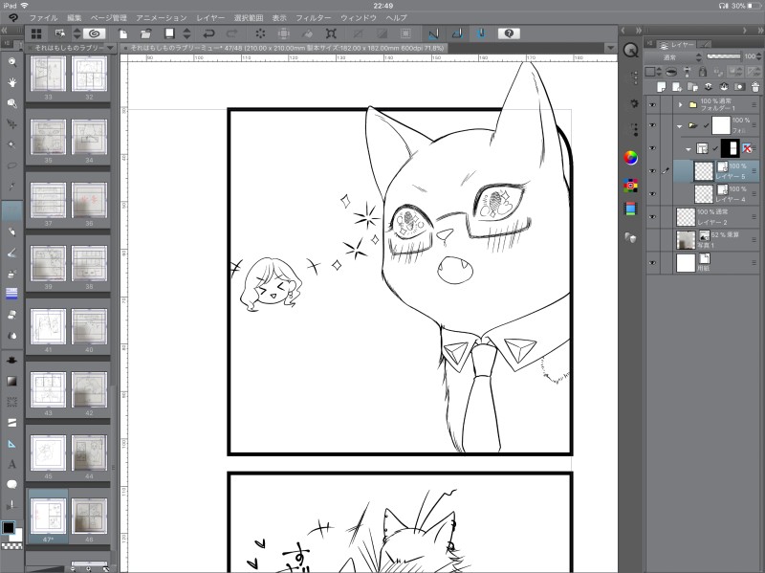Image resolution: width=765 pixels, height=573 pixels.
Task: Select the Hand move tool
Action: click(12, 82)
